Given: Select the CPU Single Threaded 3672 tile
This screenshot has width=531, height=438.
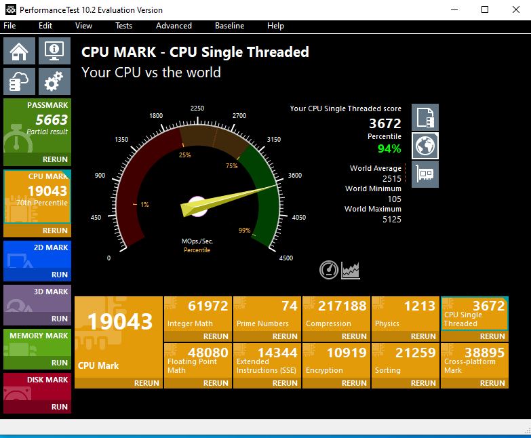Looking at the screenshot, I should pyautogui.click(x=475, y=314).
